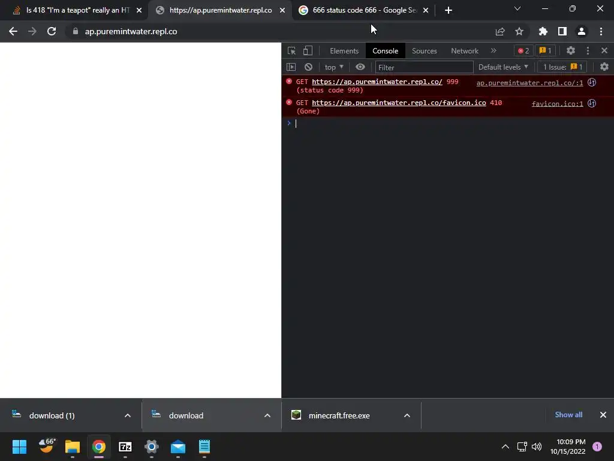Open a new browser tab

[x=449, y=10]
